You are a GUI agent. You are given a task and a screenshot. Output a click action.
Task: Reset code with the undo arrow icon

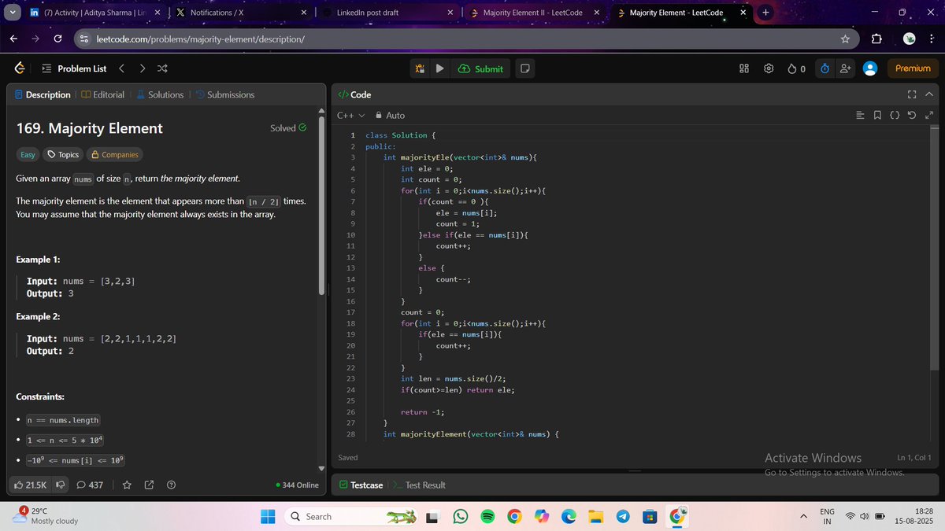click(912, 116)
